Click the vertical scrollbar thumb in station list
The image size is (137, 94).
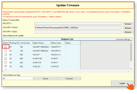point(131,52)
